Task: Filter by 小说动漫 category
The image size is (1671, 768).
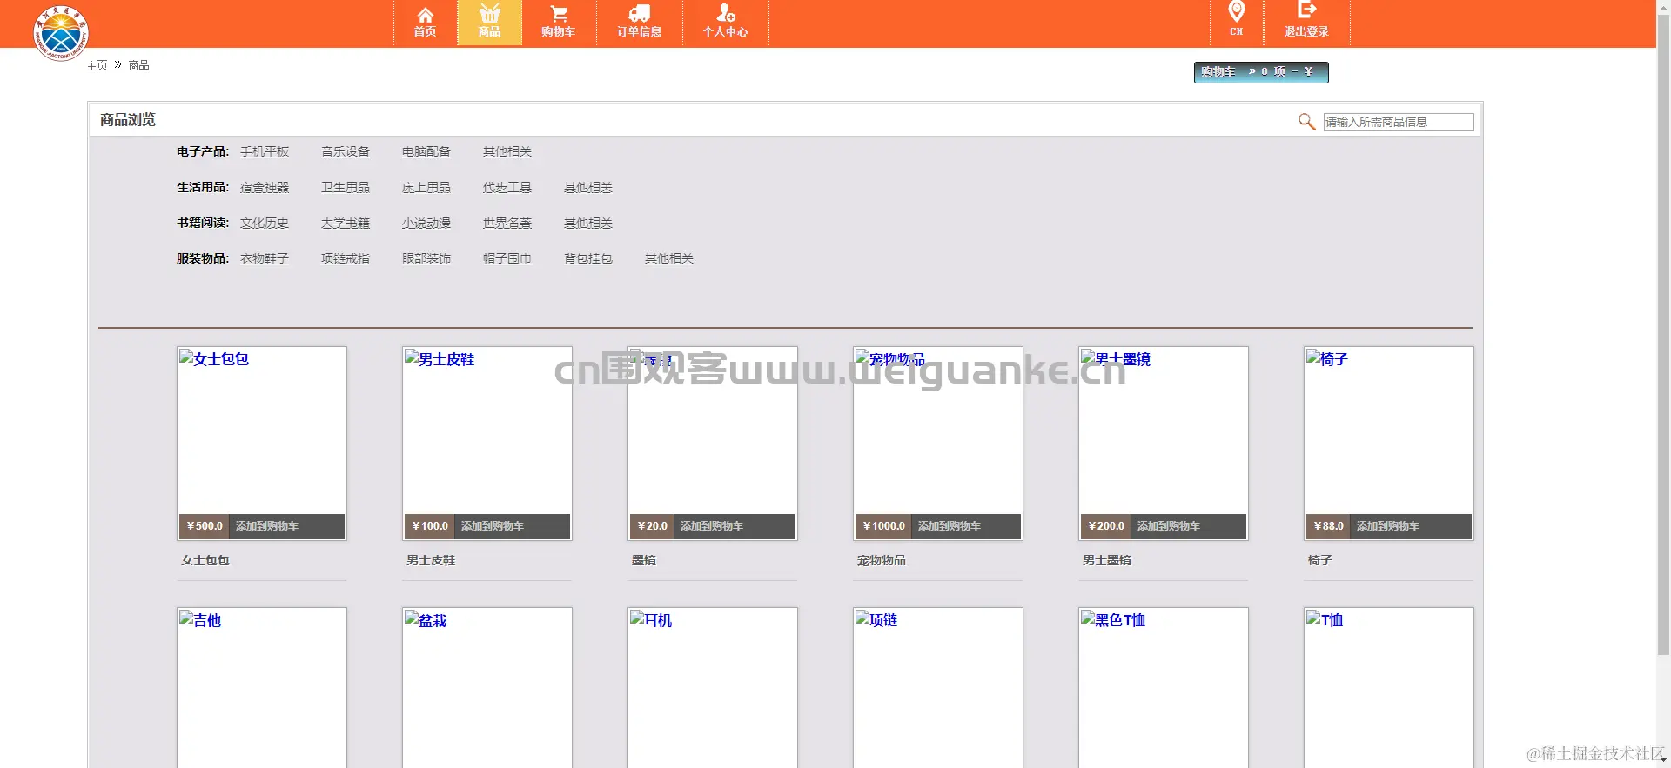Action: pos(426,224)
